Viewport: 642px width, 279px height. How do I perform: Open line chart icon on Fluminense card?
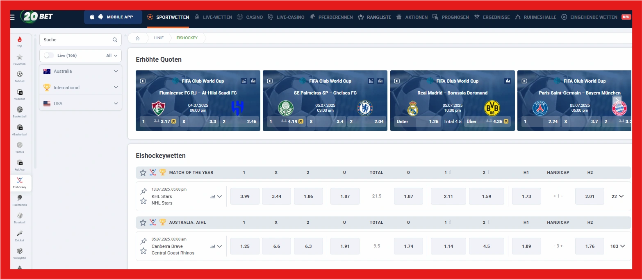(244, 81)
